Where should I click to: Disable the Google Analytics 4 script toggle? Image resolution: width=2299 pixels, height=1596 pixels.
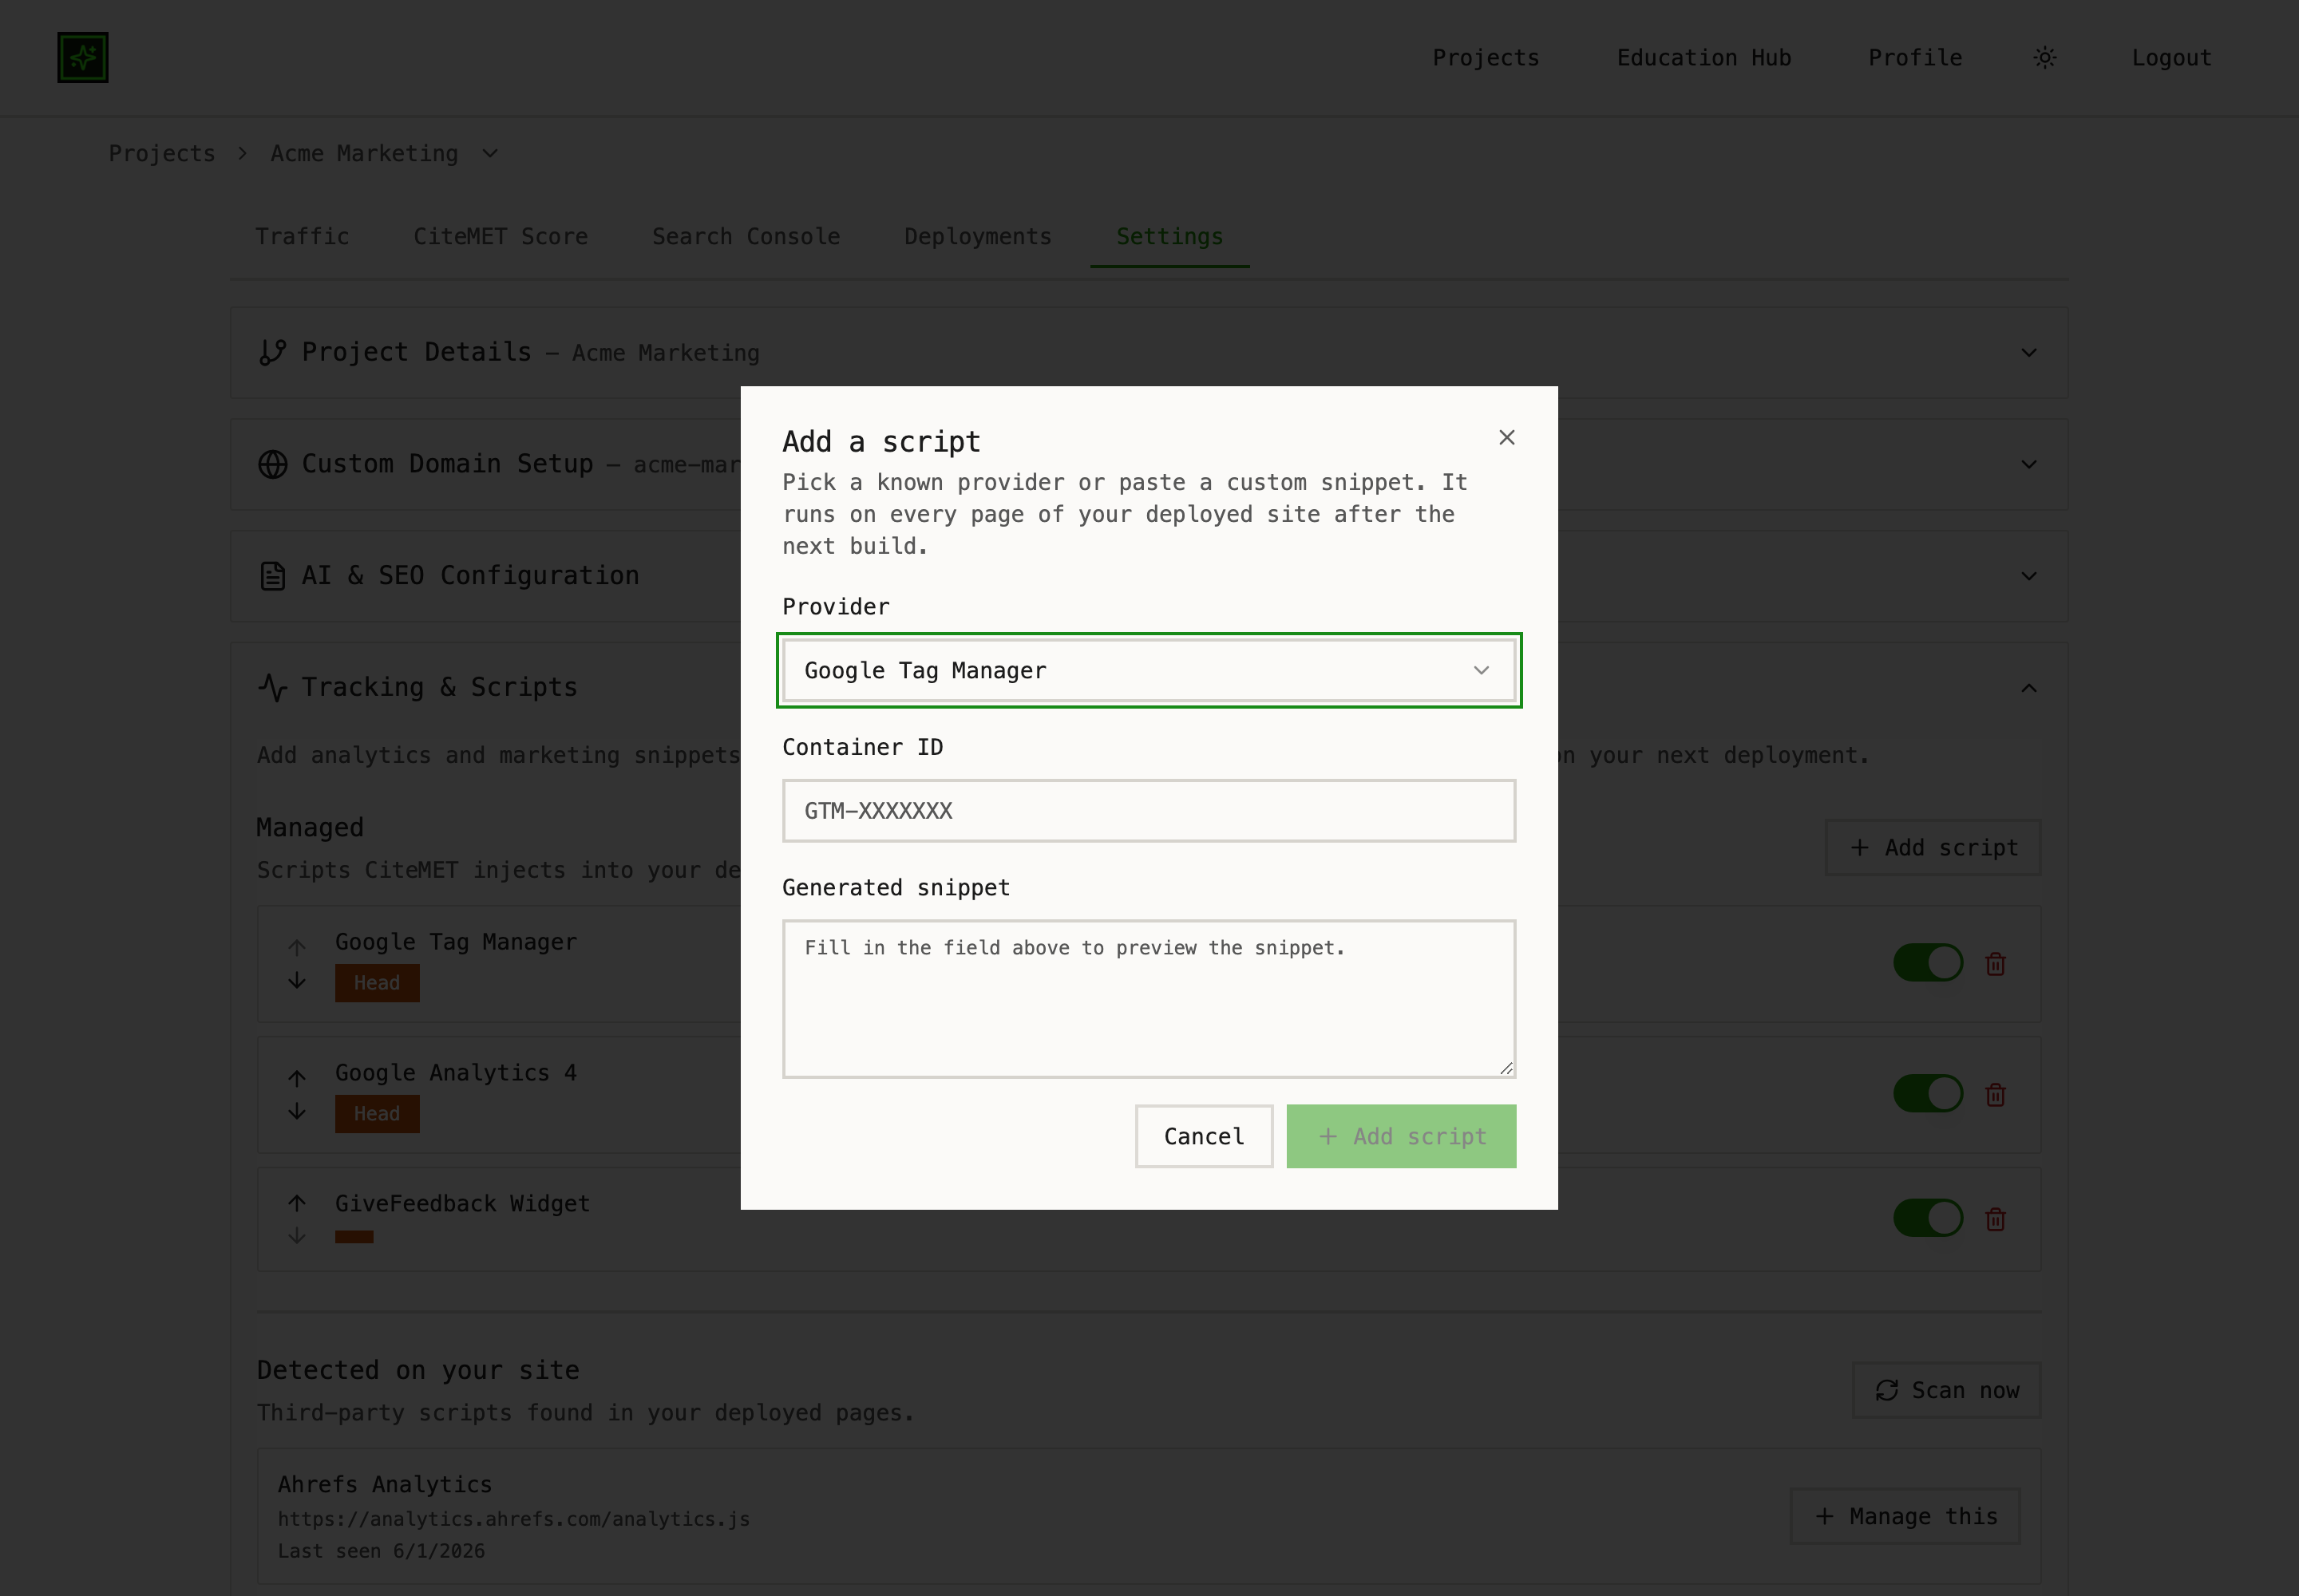pos(1928,1093)
